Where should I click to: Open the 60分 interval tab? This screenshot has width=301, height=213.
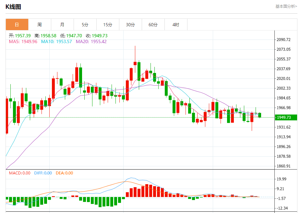pos(153,25)
